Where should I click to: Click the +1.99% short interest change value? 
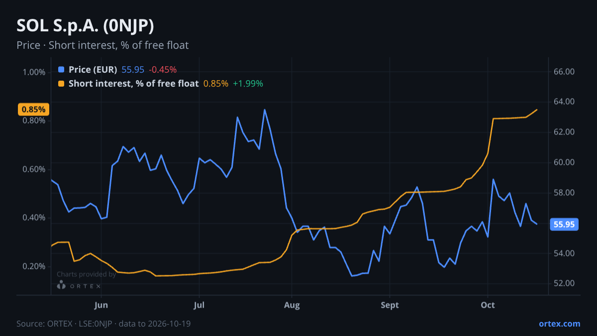tap(248, 84)
